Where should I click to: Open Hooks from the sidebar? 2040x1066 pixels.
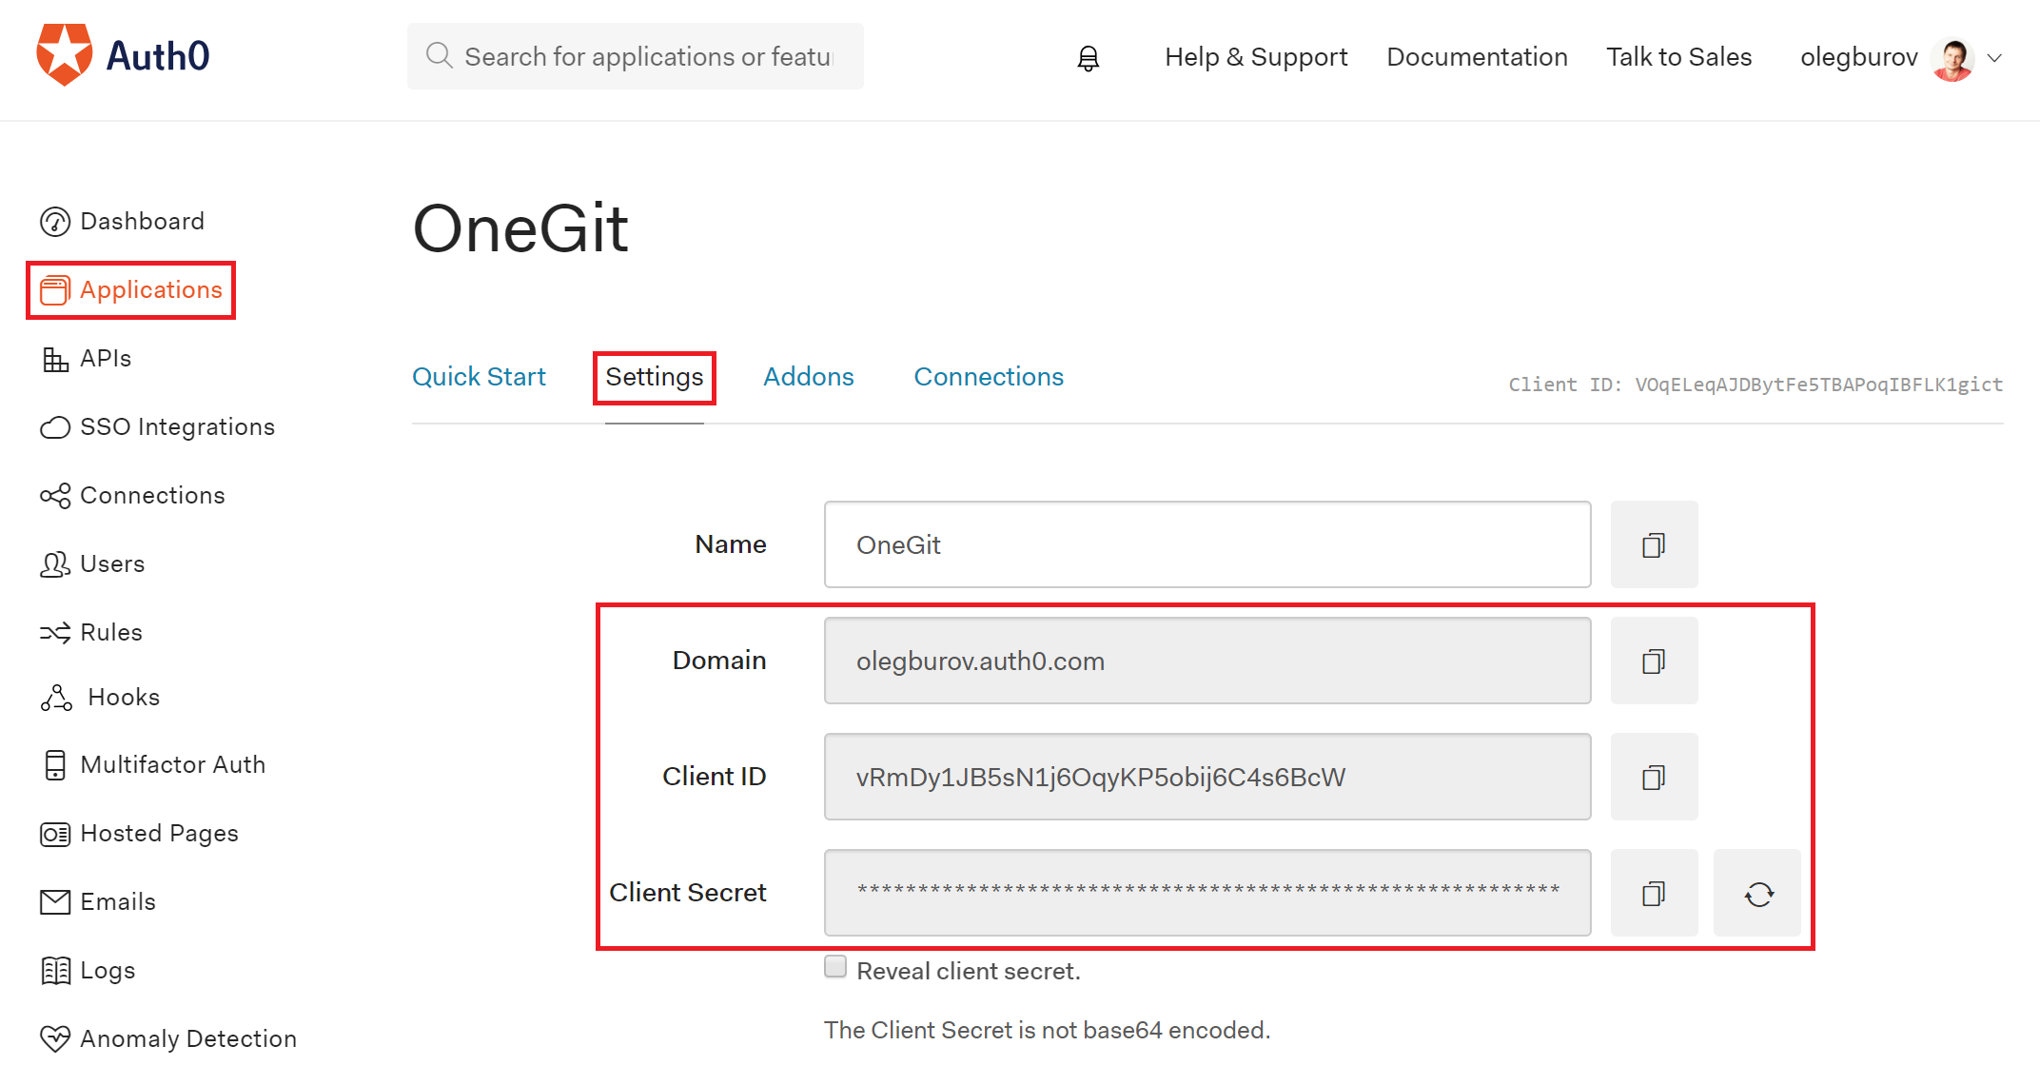[123, 698]
